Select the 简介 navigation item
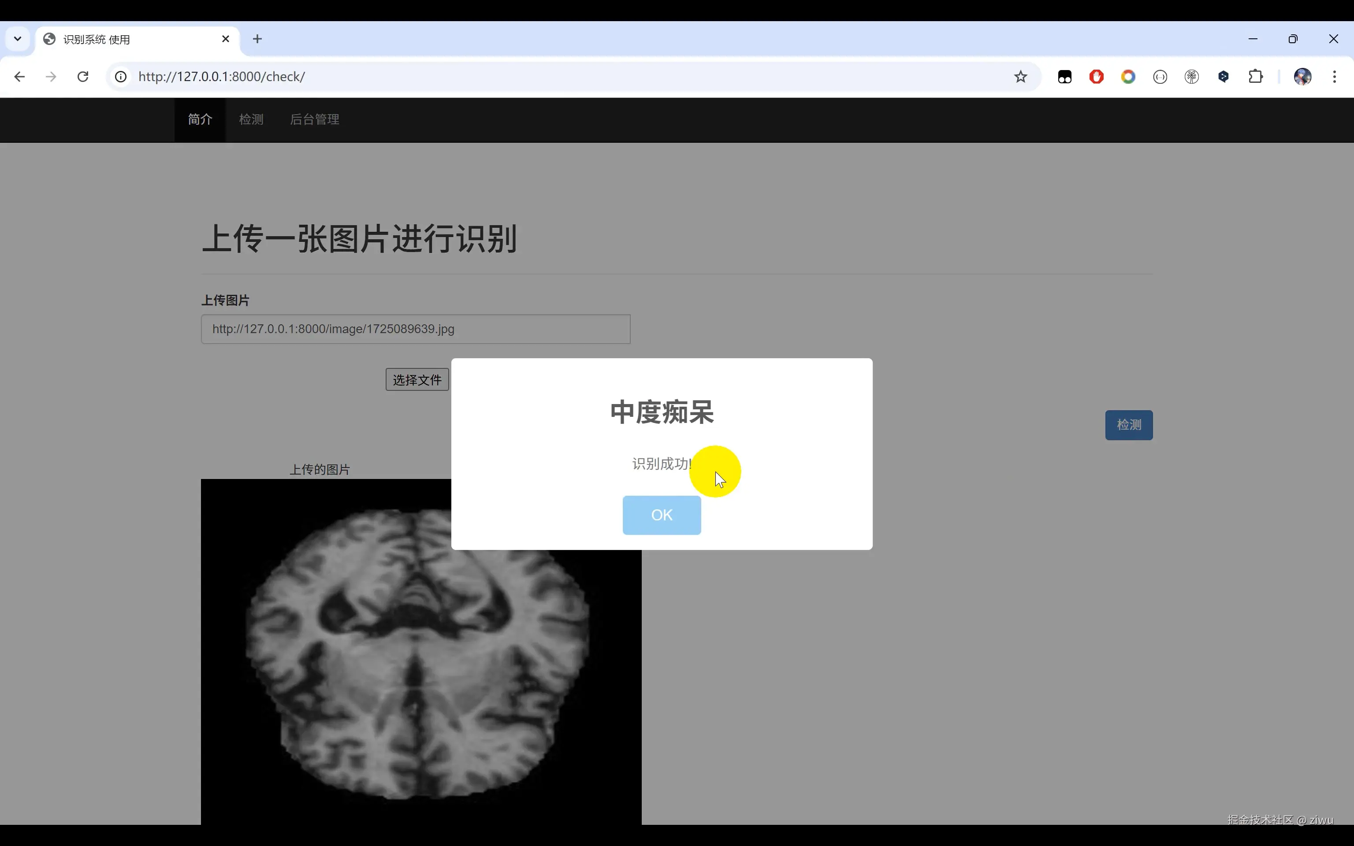1354x846 pixels. pos(200,120)
